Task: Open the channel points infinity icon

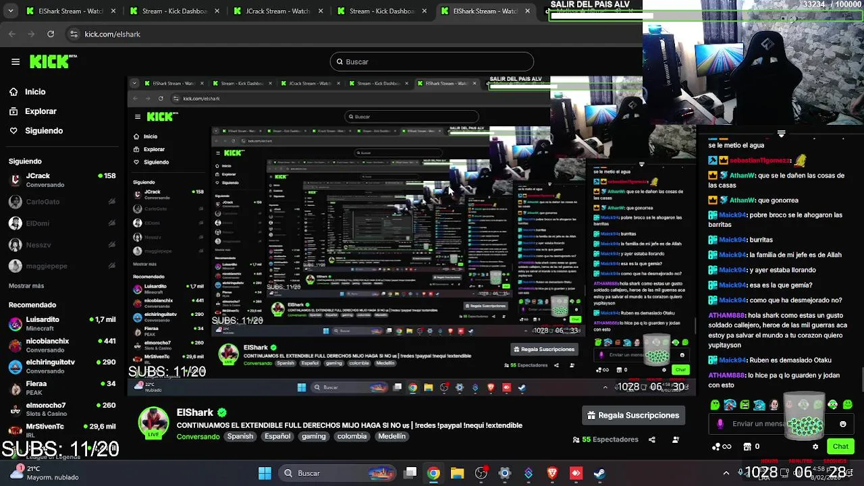Action: click(x=722, y=446)
